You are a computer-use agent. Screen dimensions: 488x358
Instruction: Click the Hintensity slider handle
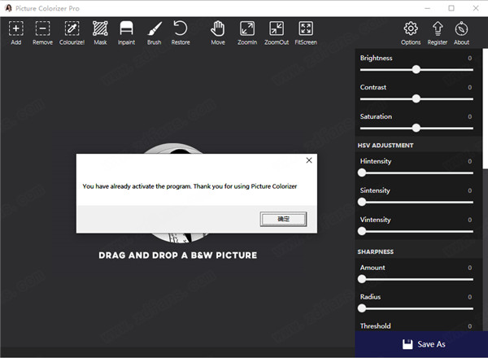click(x=362, y=172)
